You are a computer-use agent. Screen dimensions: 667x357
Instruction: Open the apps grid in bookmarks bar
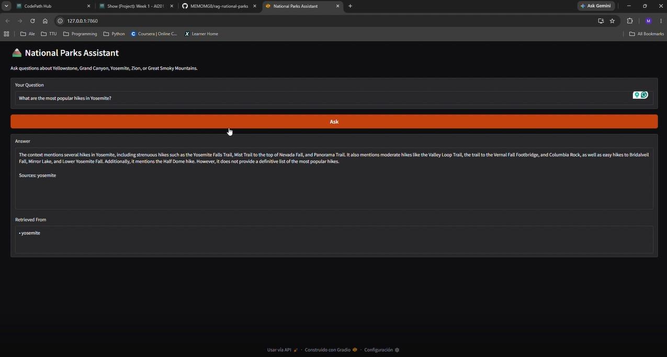(6, 34)
